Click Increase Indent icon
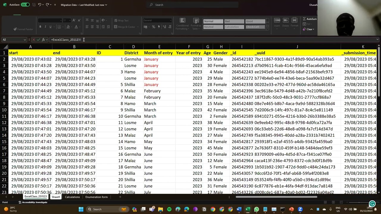381x214 pixels. click(x=108, y=27)
